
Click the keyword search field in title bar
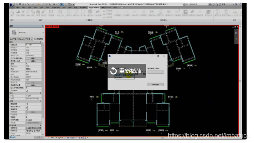(x=196, y=4)
